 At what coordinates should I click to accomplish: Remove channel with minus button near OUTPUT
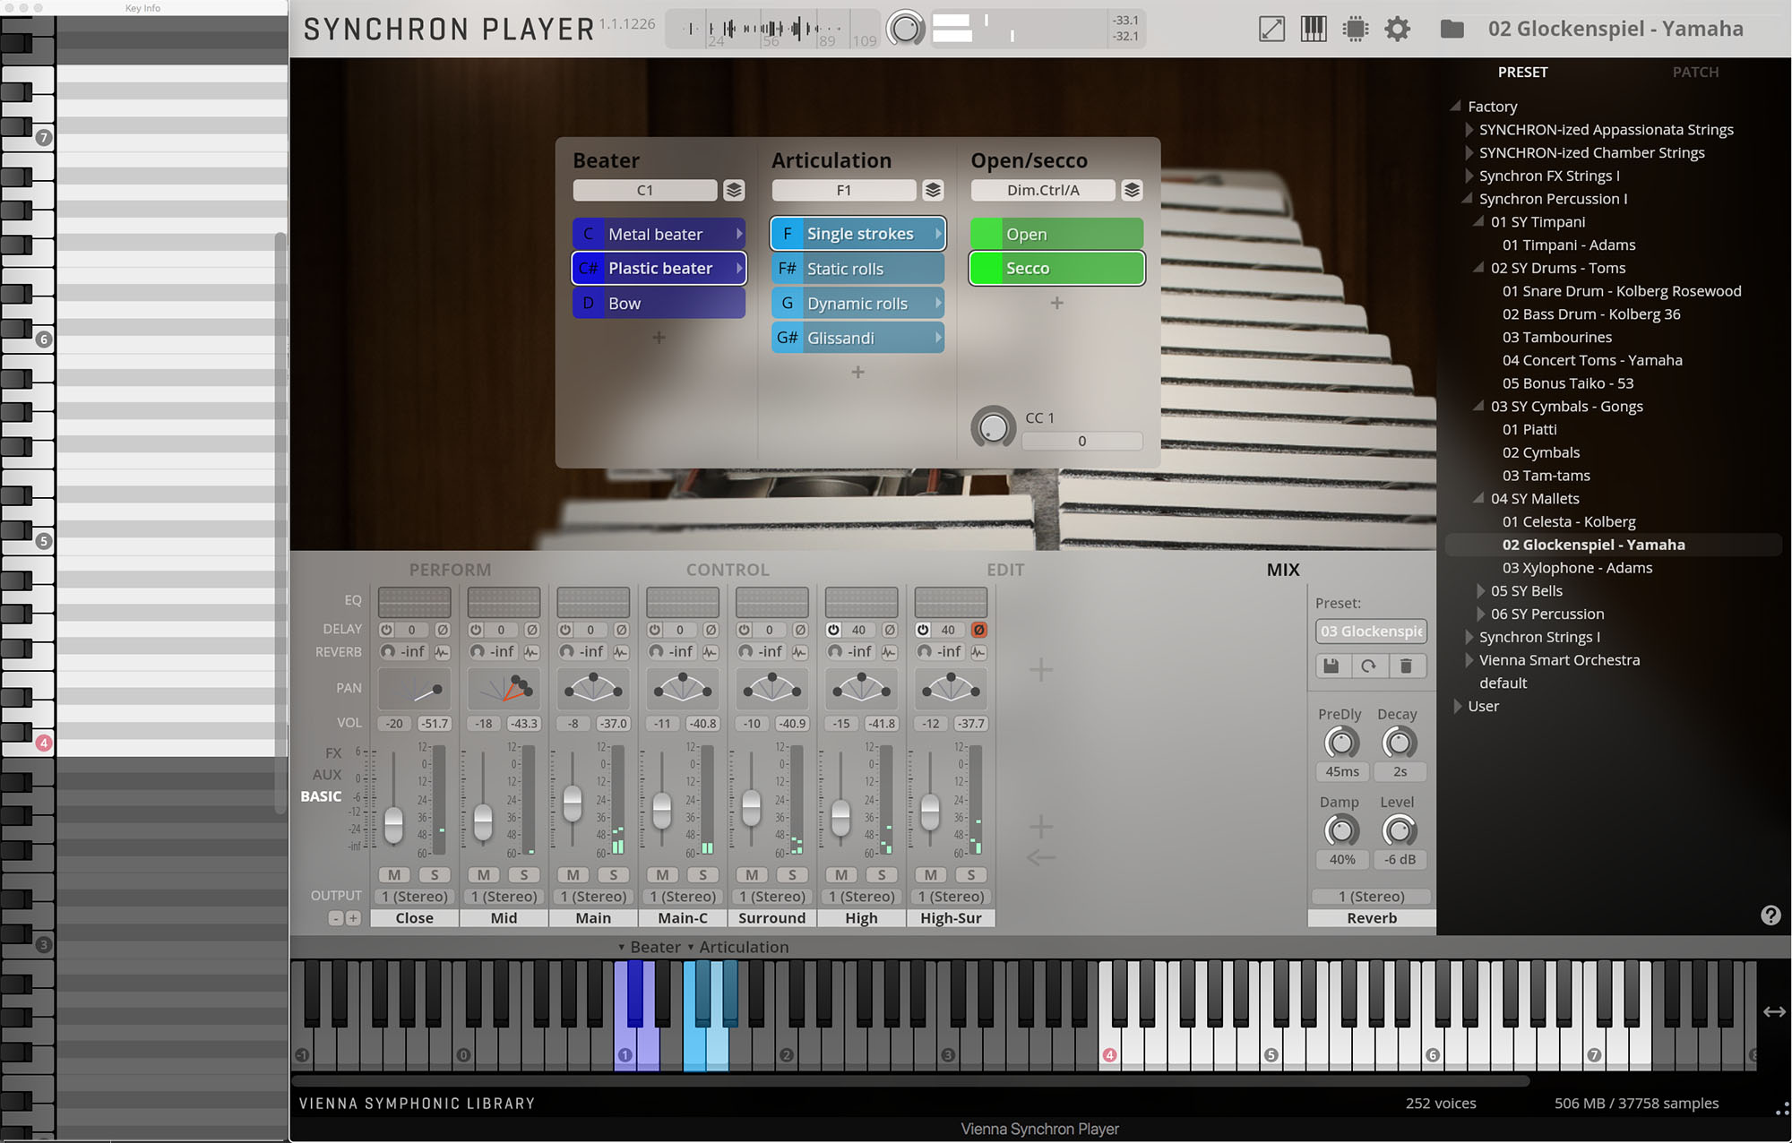(x=335, y=918)
